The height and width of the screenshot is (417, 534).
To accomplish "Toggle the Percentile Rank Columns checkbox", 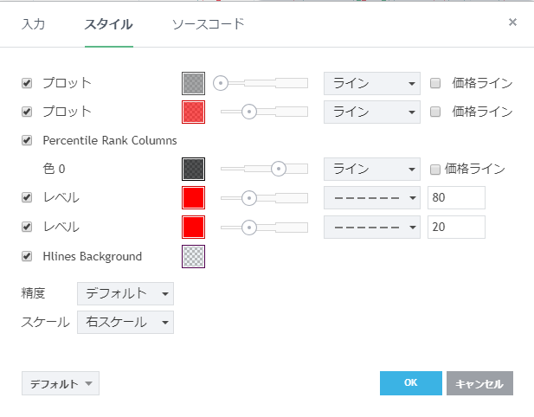I will pyautogui.click(x=27, y=140).
